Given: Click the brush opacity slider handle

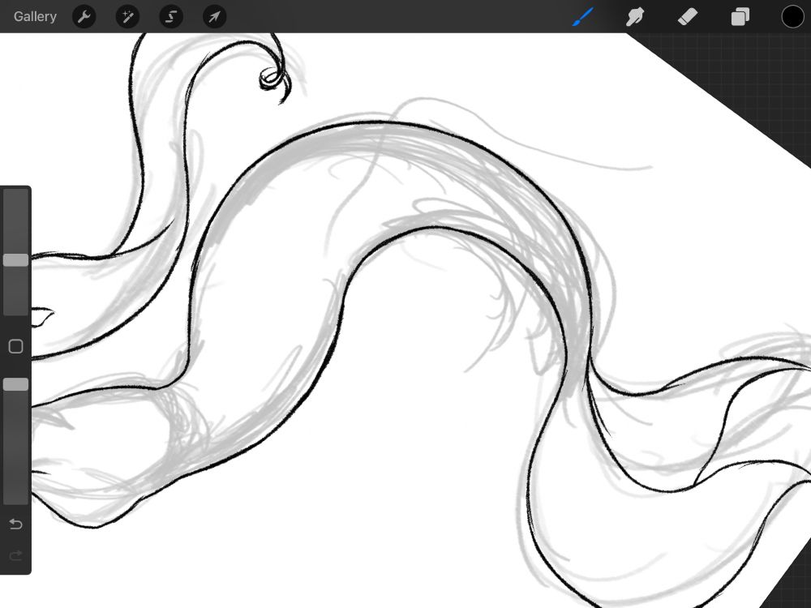Looking at the screenshot, I should [15, 384].
